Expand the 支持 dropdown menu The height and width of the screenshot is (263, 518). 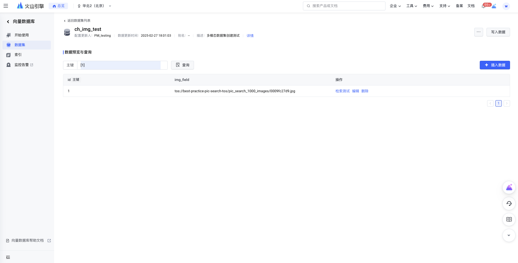pyautogui.click(x=445, y=6)
